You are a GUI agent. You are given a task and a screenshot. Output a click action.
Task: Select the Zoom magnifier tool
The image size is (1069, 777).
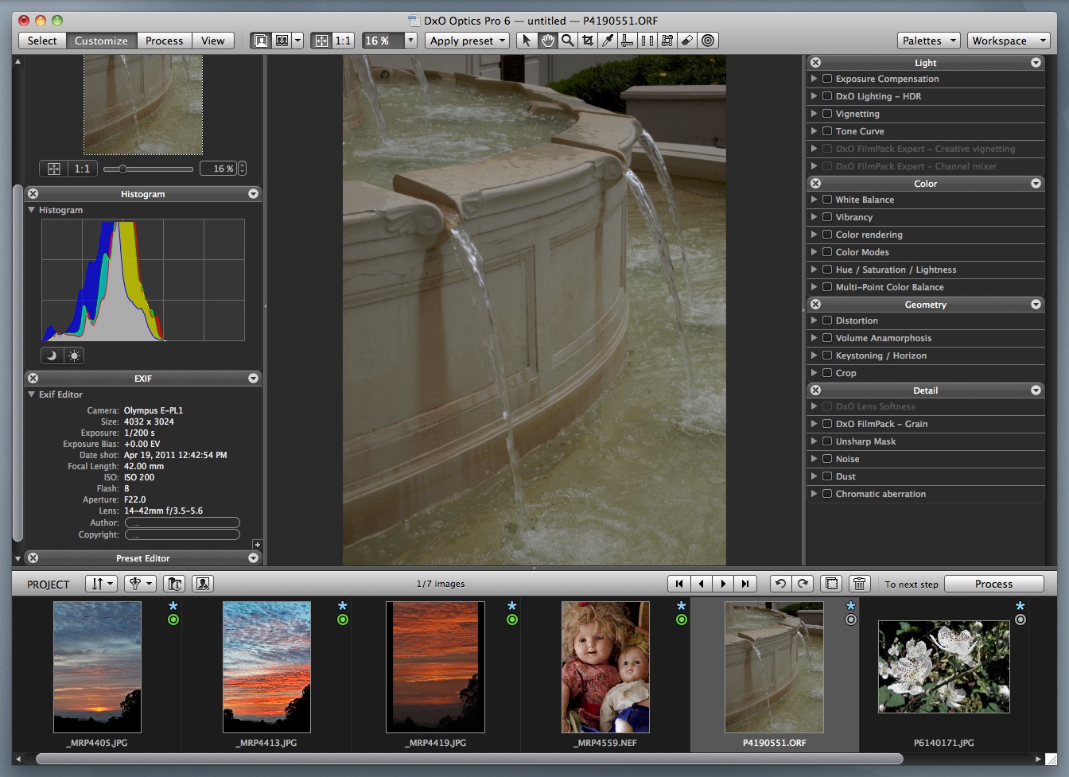[567, 41]
